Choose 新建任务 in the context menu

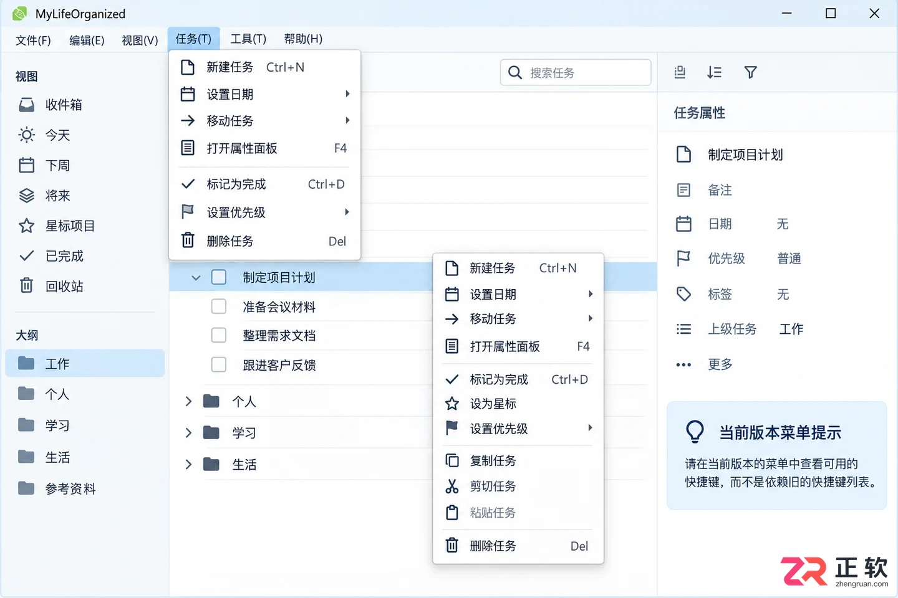tap(518, 268)
